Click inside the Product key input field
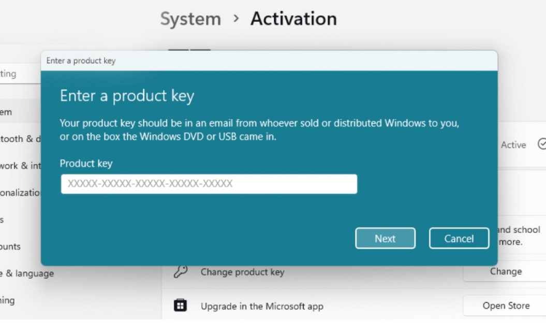This screenshot has height=332, width=546. coord(208,184)
